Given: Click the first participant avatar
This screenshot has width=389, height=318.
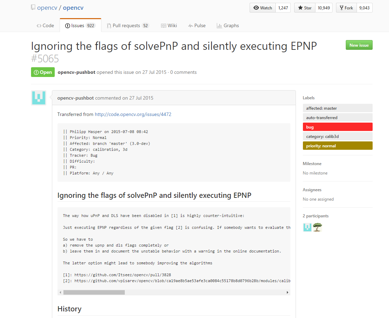Looking at the screenshot, I should click(x=307, y=227).
